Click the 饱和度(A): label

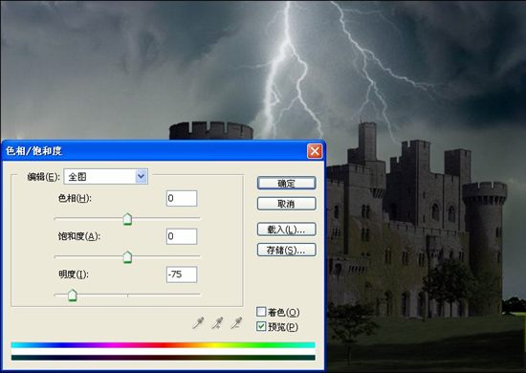pyautogui.click(x=79, y=236)
